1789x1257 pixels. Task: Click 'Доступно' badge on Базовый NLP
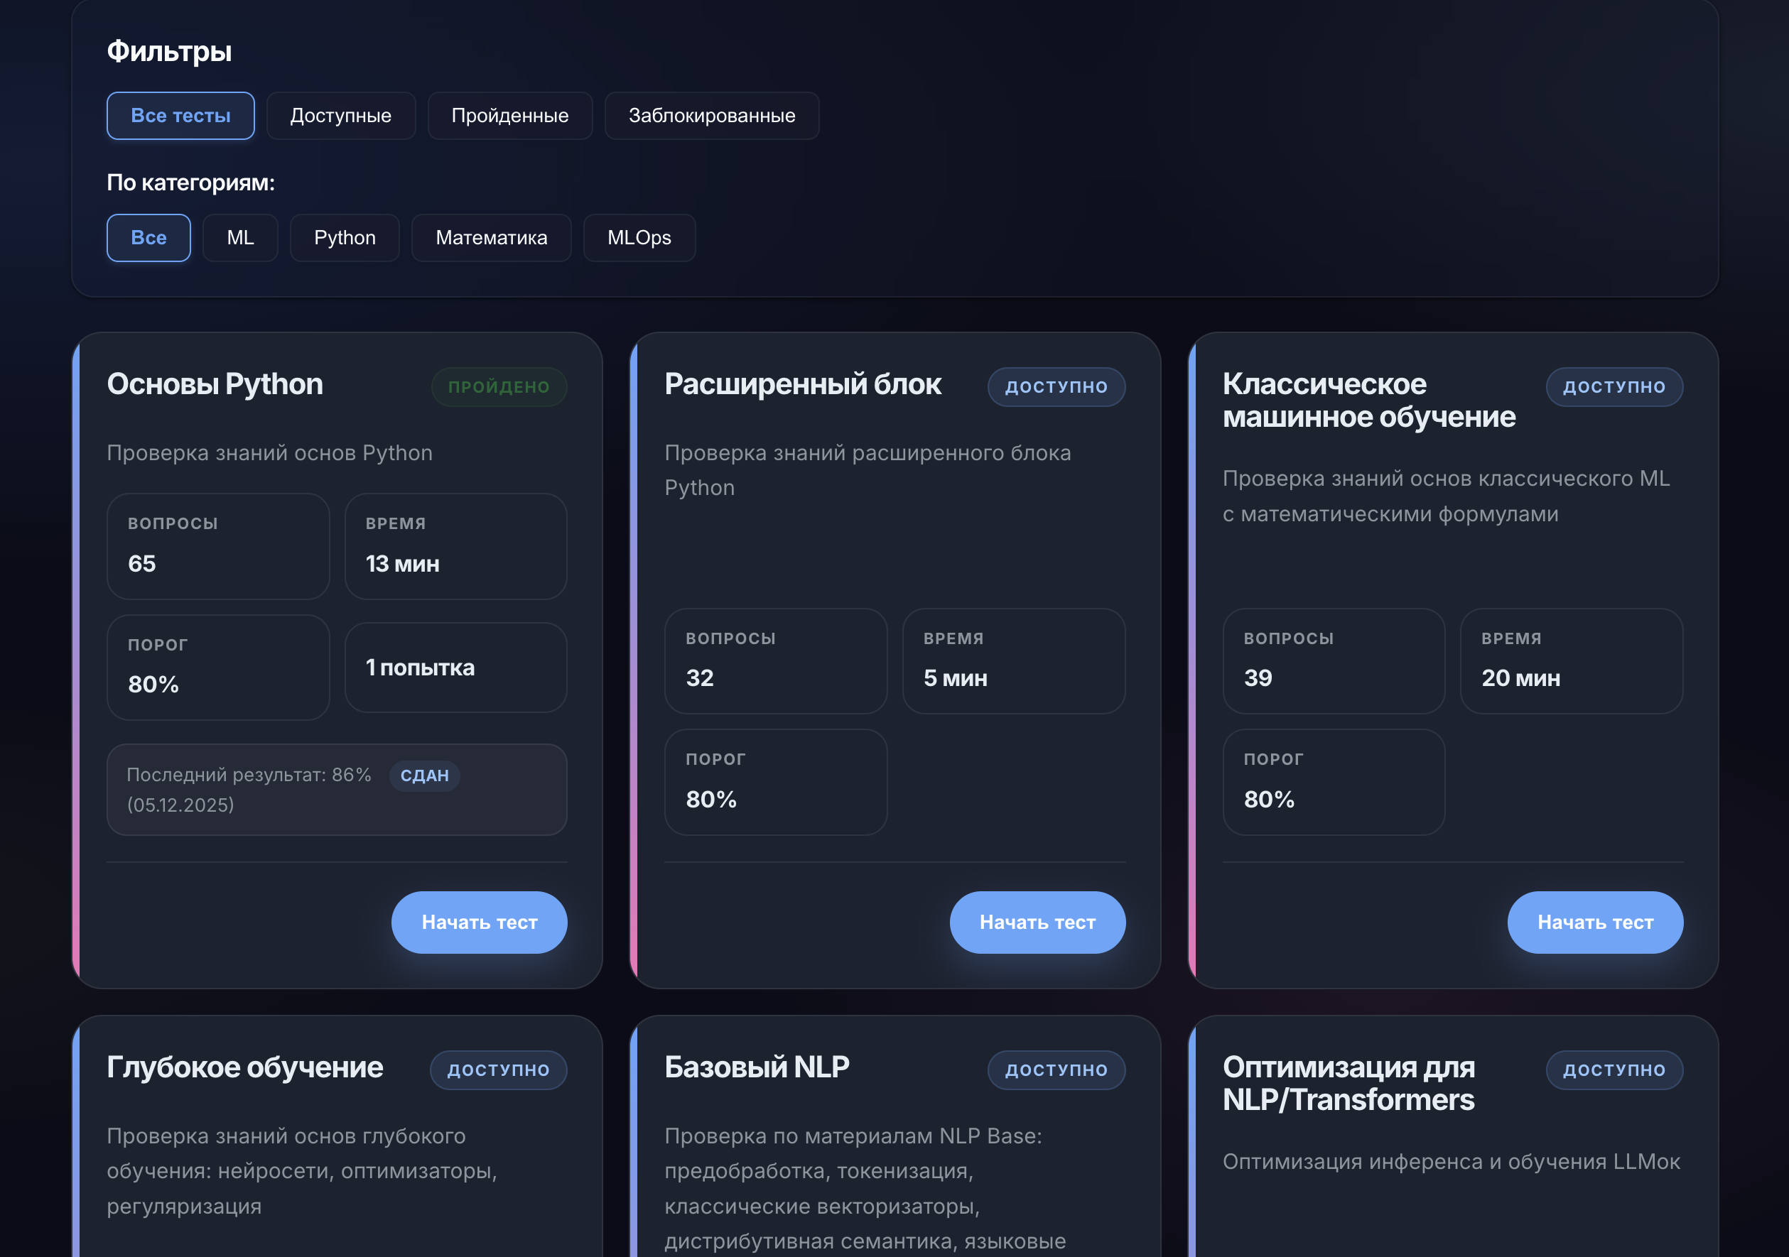click(1056, 1070)
